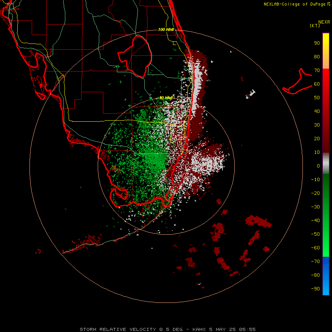Click the positive 70 scale label
The width and height of the screenshot is (332, 332).
click(317, 70)
